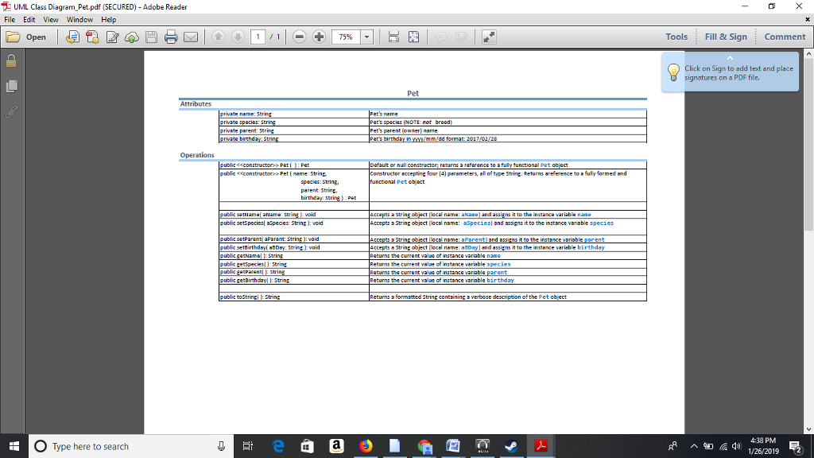Viewport: 814px width, 458px height.
Task: Click the Cortana microphone icon
Action: click(221, 446)
